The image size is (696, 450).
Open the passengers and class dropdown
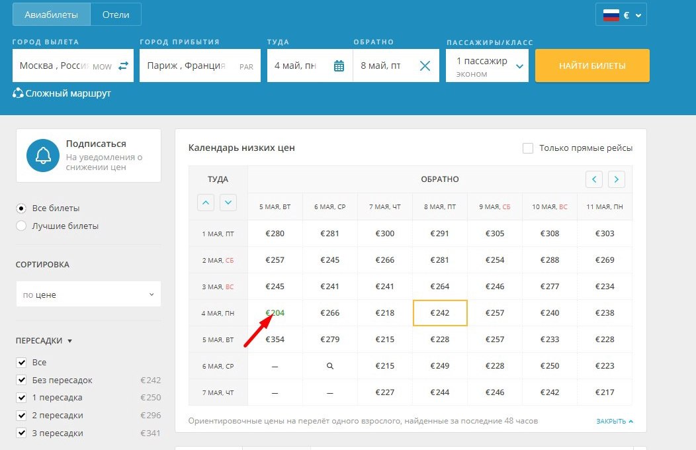click(x=486, y=66)
